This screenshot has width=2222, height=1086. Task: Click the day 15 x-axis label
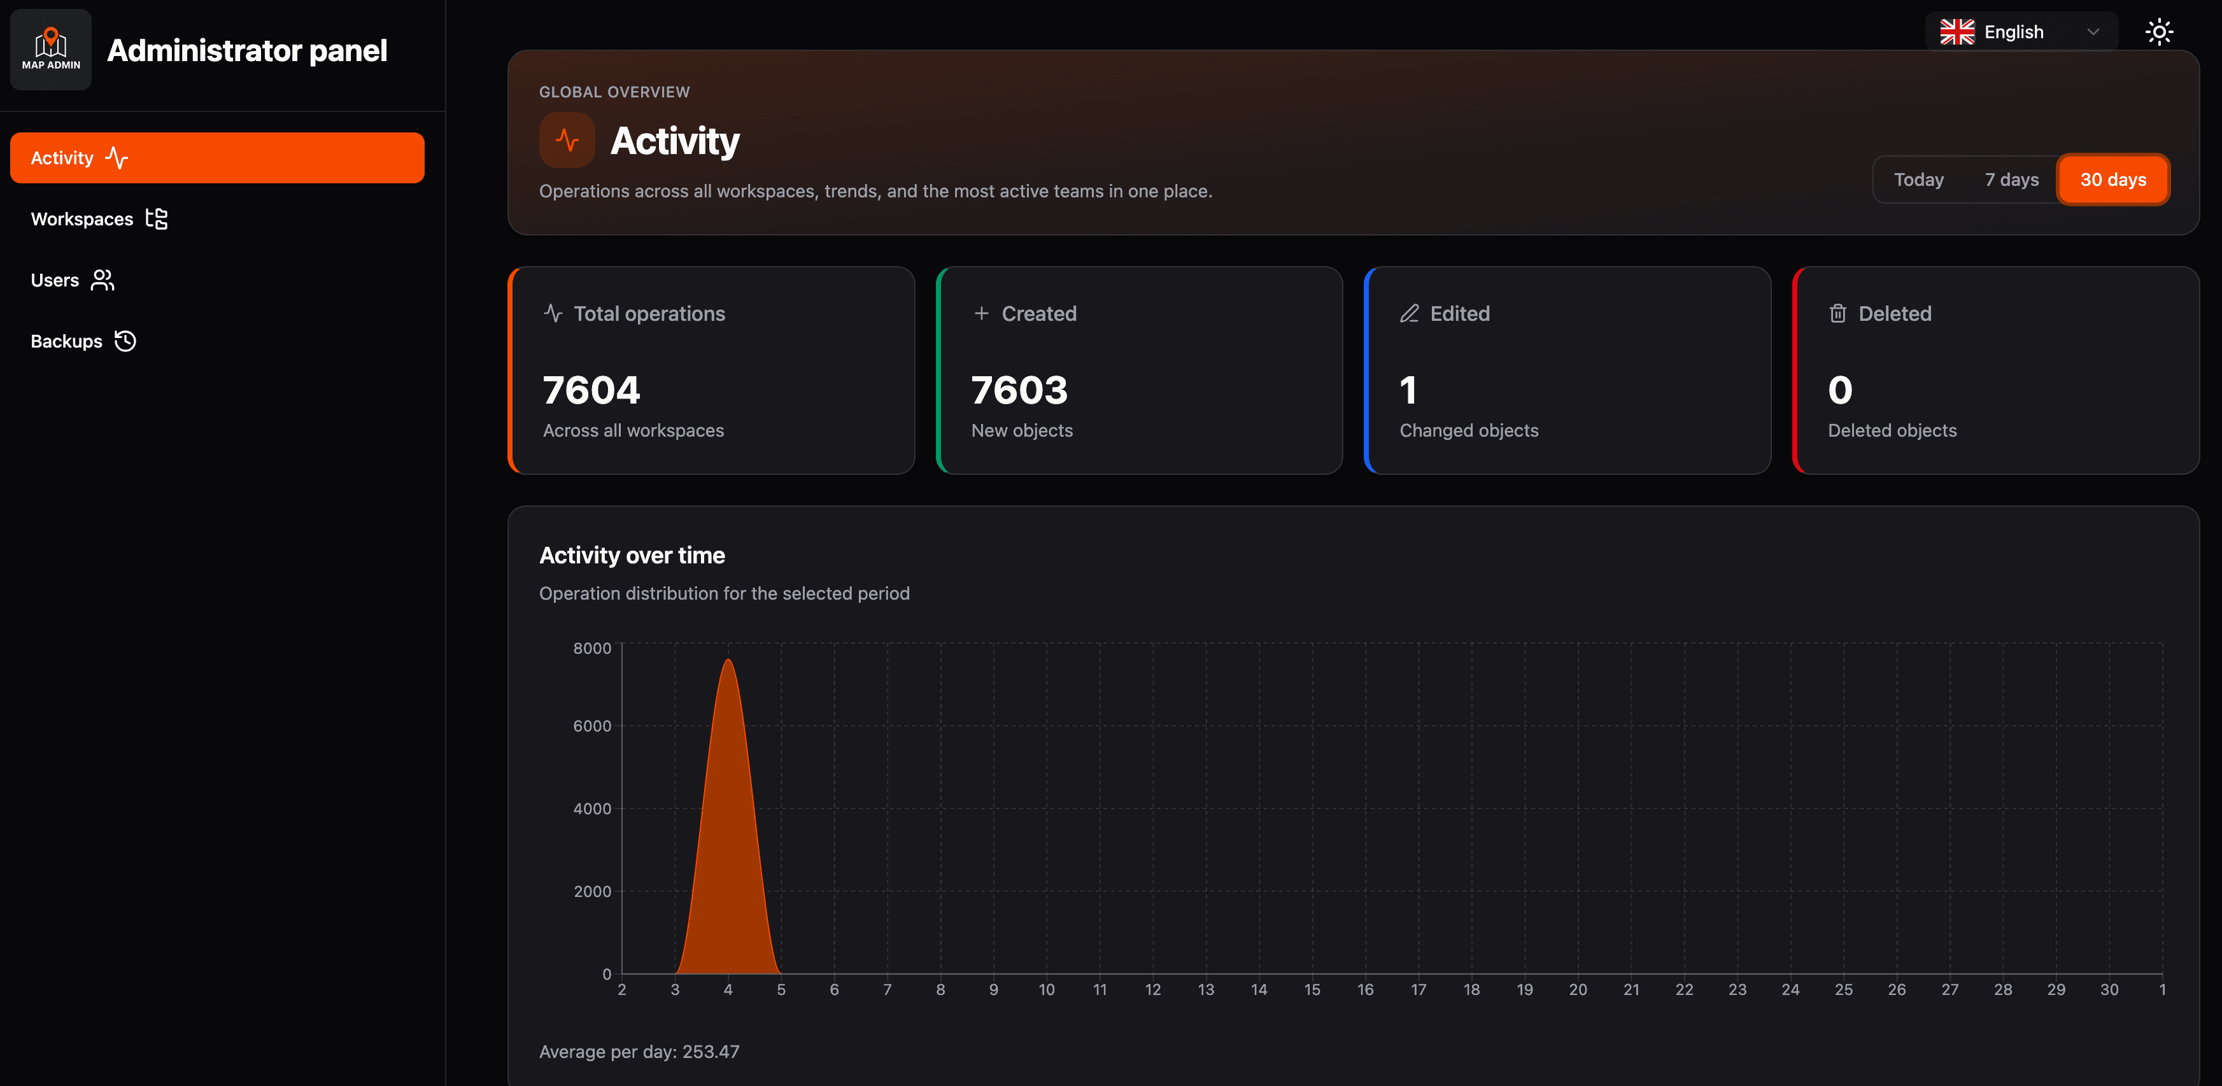(1312, 989)
